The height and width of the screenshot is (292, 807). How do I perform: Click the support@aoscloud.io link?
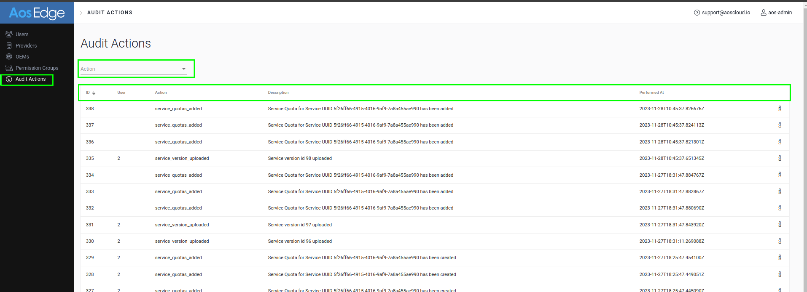[x=726, y=13]
